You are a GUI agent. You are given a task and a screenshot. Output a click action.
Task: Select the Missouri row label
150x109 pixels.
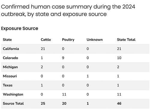[x=10, y=76]
